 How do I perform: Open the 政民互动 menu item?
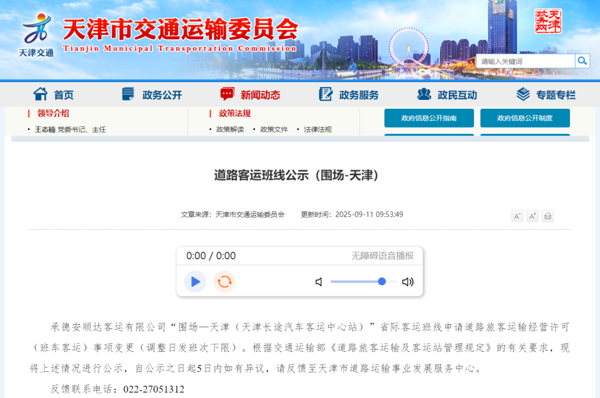pos(457,95)
